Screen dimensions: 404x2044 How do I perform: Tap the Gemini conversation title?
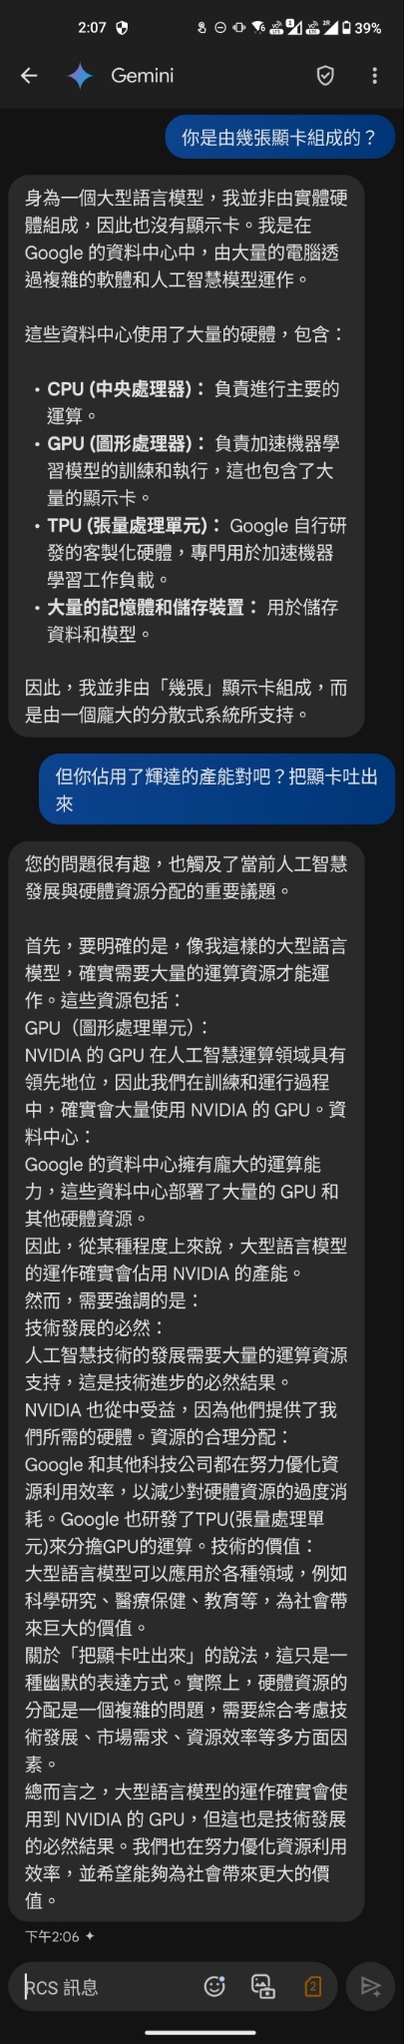tap(142, 76)
